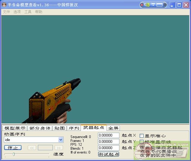This screenshot has height=161, width=191.
Task: Click the 测试起点 button
Action: [x=109, y=154]
